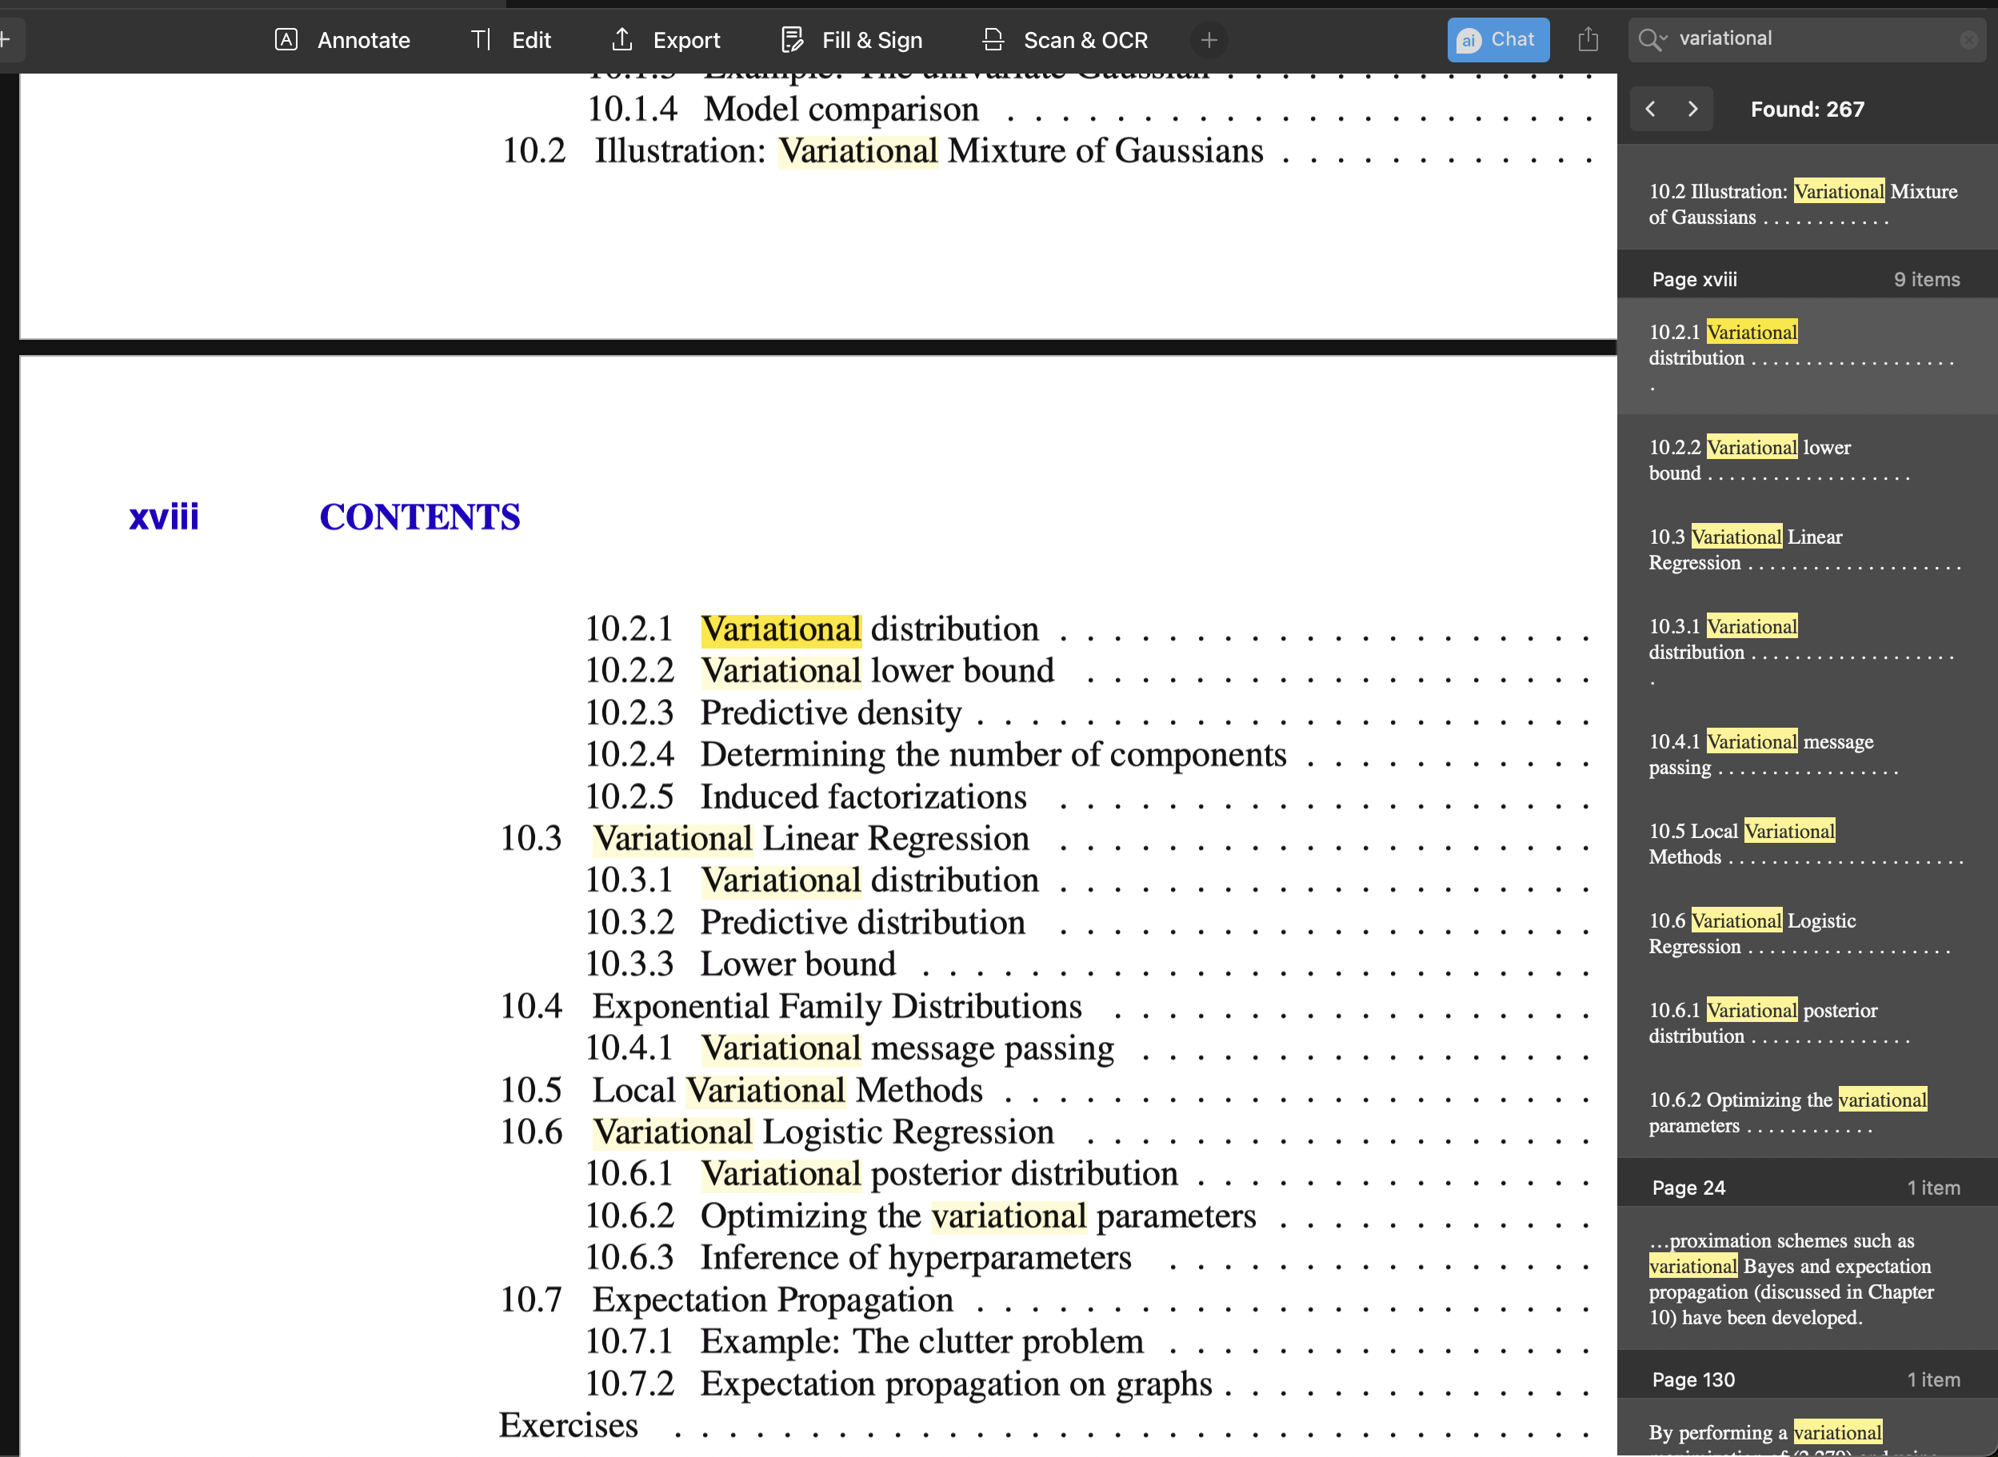The width and height of the screenshot is (1998, 1457).
Task: Open the Fill & Sign tool
Action: 851,40
